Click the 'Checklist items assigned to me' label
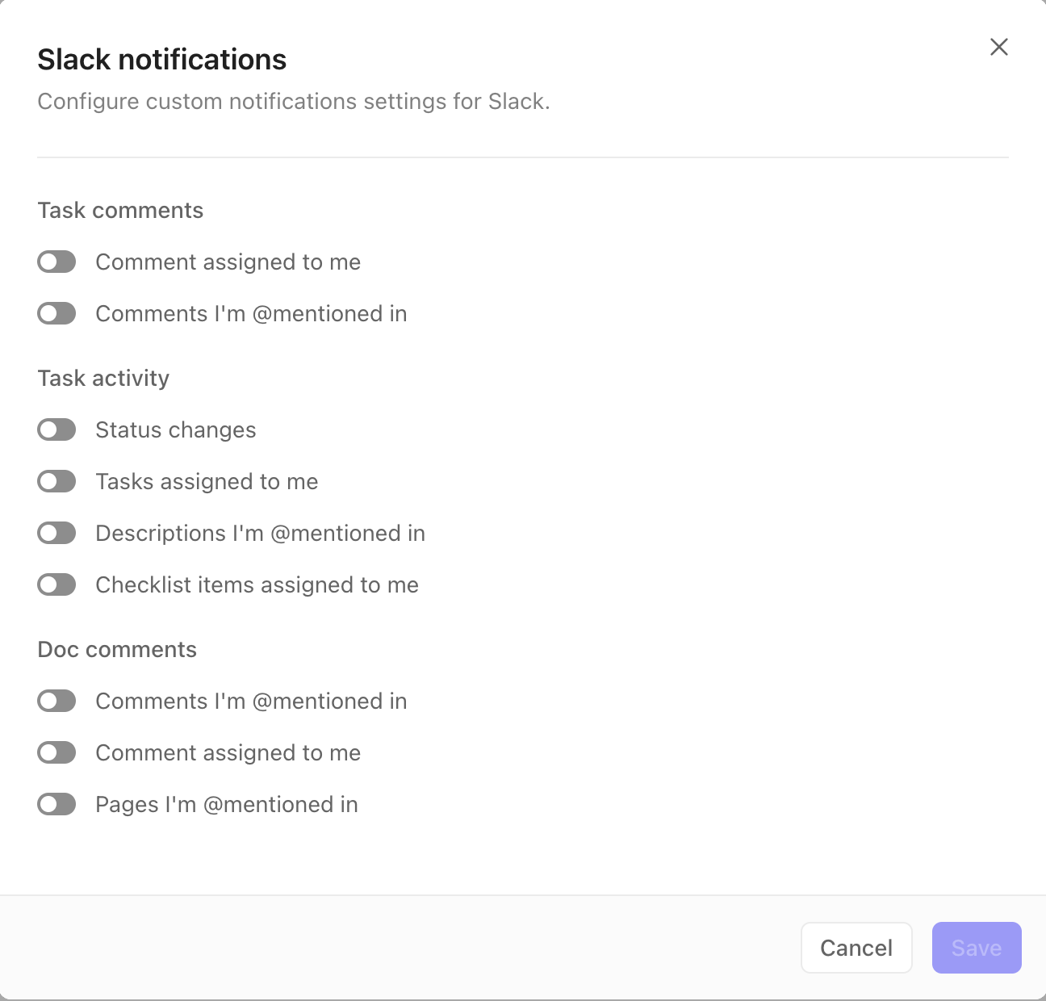The width and height of the screenshot is (1046, 1001). [257, 584]
